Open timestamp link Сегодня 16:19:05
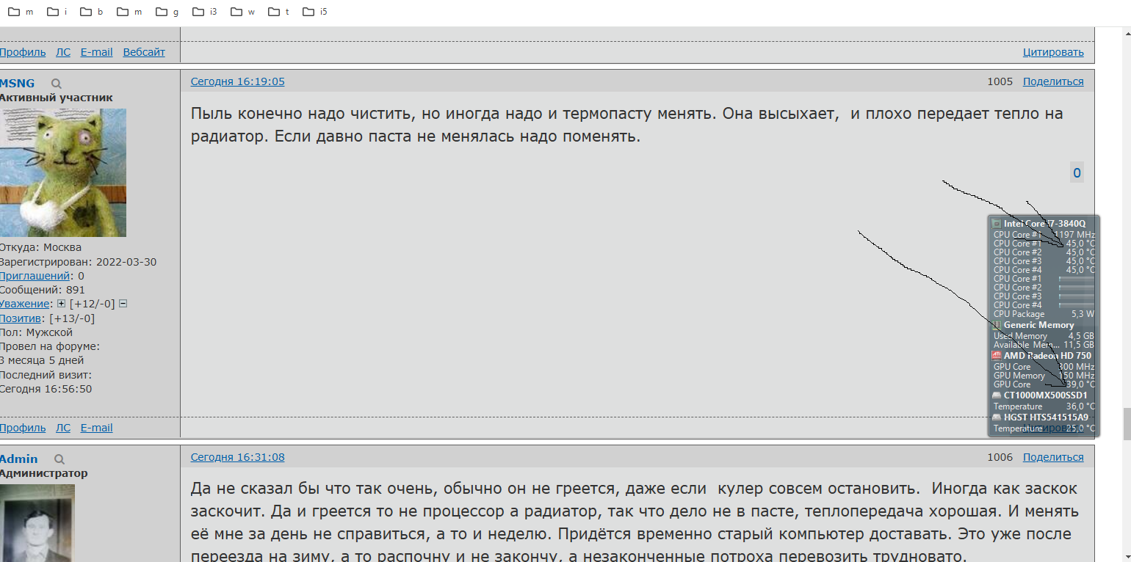Viewport: 1131px width, 562px height. point(238,81)
